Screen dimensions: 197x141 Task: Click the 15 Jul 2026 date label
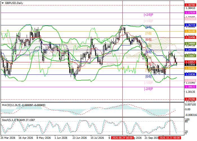(x=97, y=138)
